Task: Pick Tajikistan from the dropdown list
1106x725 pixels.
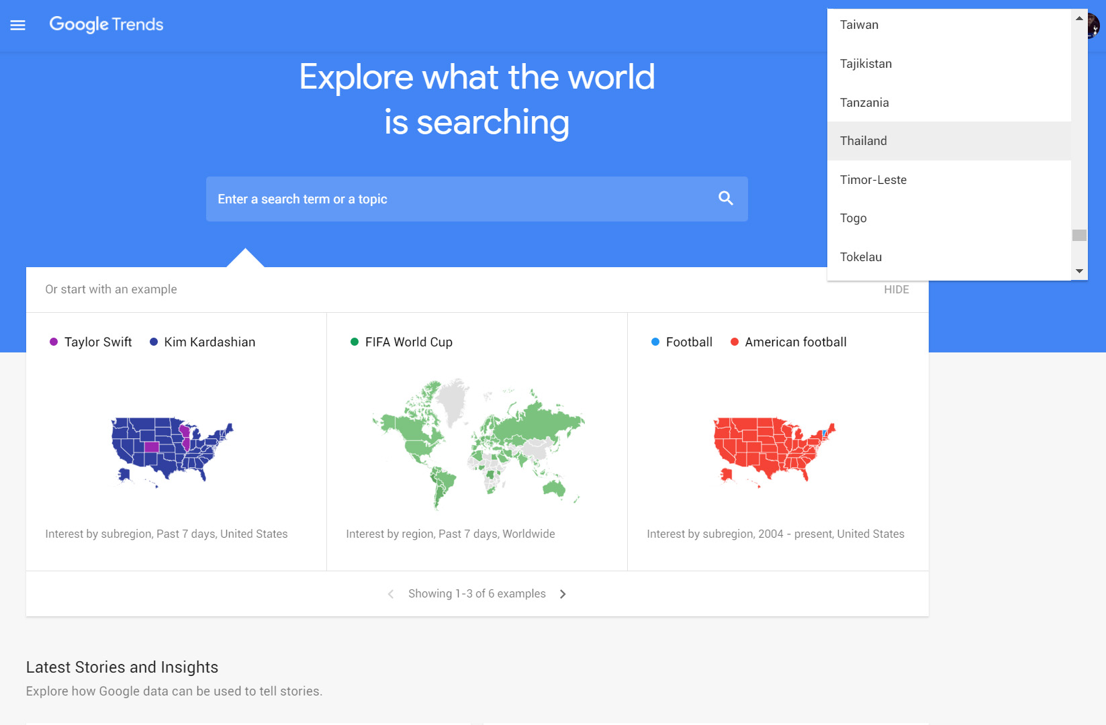Action: pos(866,64)
